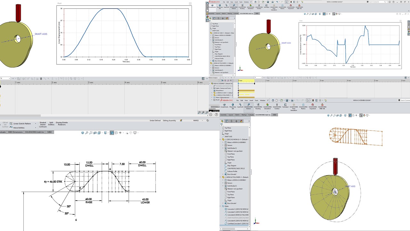The width and height of the screenshot is (410, 231).
Task: Select Assembly tab in top-right window
Action: pos(211,13)
